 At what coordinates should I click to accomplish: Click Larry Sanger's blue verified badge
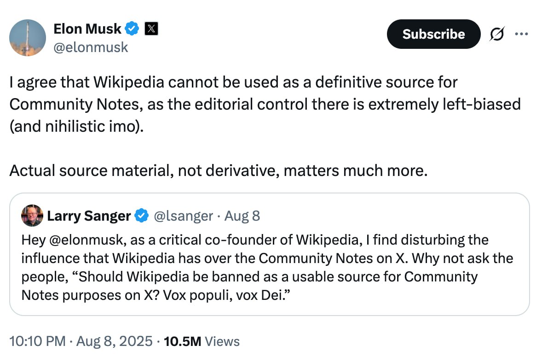[x=141, y=216]
